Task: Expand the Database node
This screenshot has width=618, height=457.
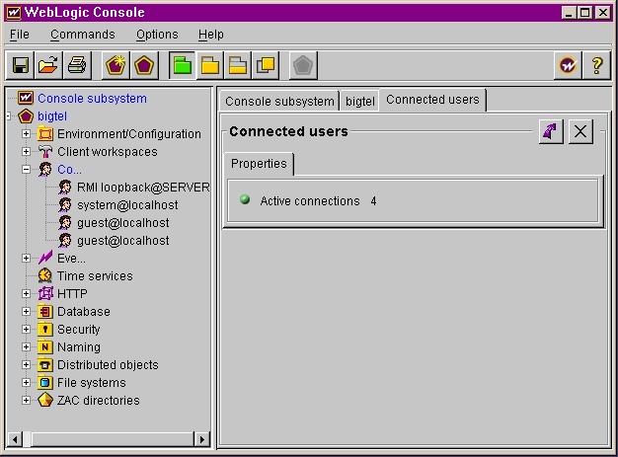Action: [26, 311]
